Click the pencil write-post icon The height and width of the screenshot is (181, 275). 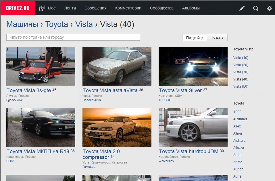(242, 8)
